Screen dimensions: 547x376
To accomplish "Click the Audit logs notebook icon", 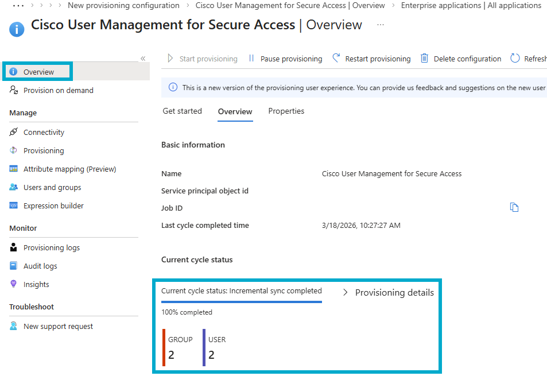I will (13, 266).
